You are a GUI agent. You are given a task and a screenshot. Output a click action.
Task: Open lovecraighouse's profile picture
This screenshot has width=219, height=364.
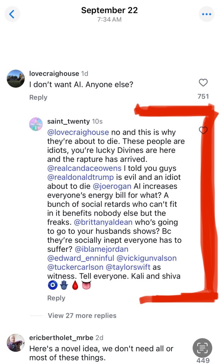[x=16, y=79]
